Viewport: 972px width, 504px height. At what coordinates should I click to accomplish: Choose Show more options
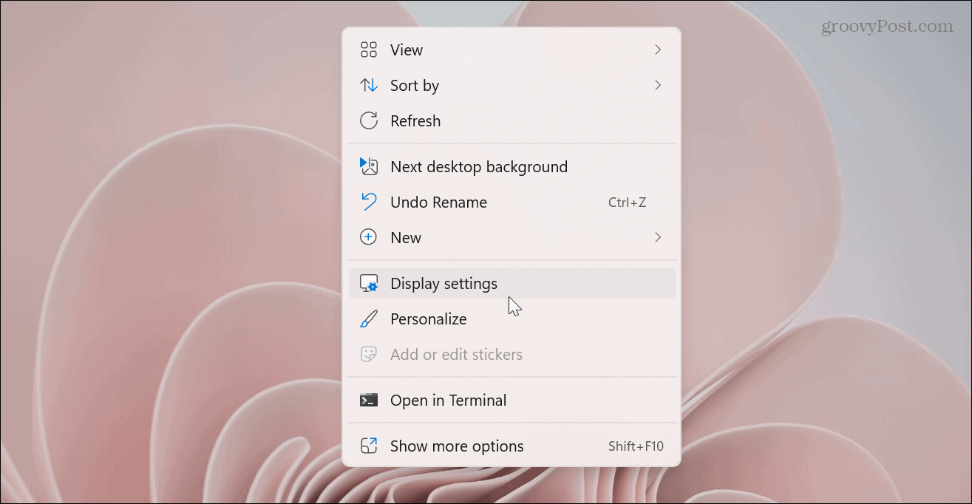(x=457, y=446)
